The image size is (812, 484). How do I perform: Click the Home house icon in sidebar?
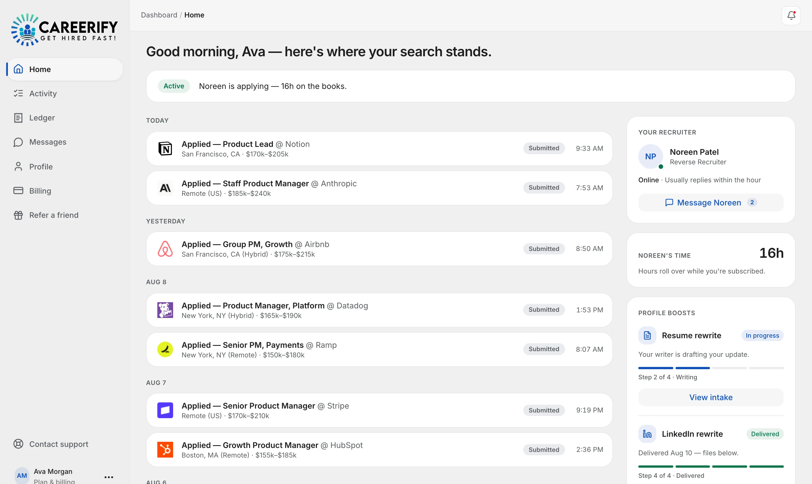(18, 69)
